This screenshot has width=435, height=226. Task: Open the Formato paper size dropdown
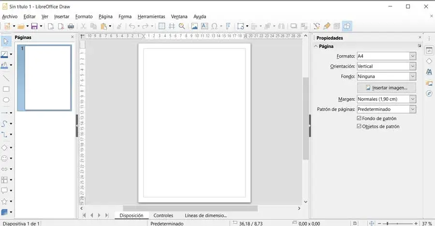tap(412, 56)
